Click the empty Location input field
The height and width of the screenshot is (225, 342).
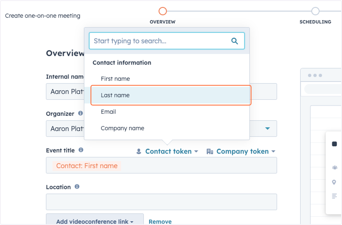tap(161, 202)
